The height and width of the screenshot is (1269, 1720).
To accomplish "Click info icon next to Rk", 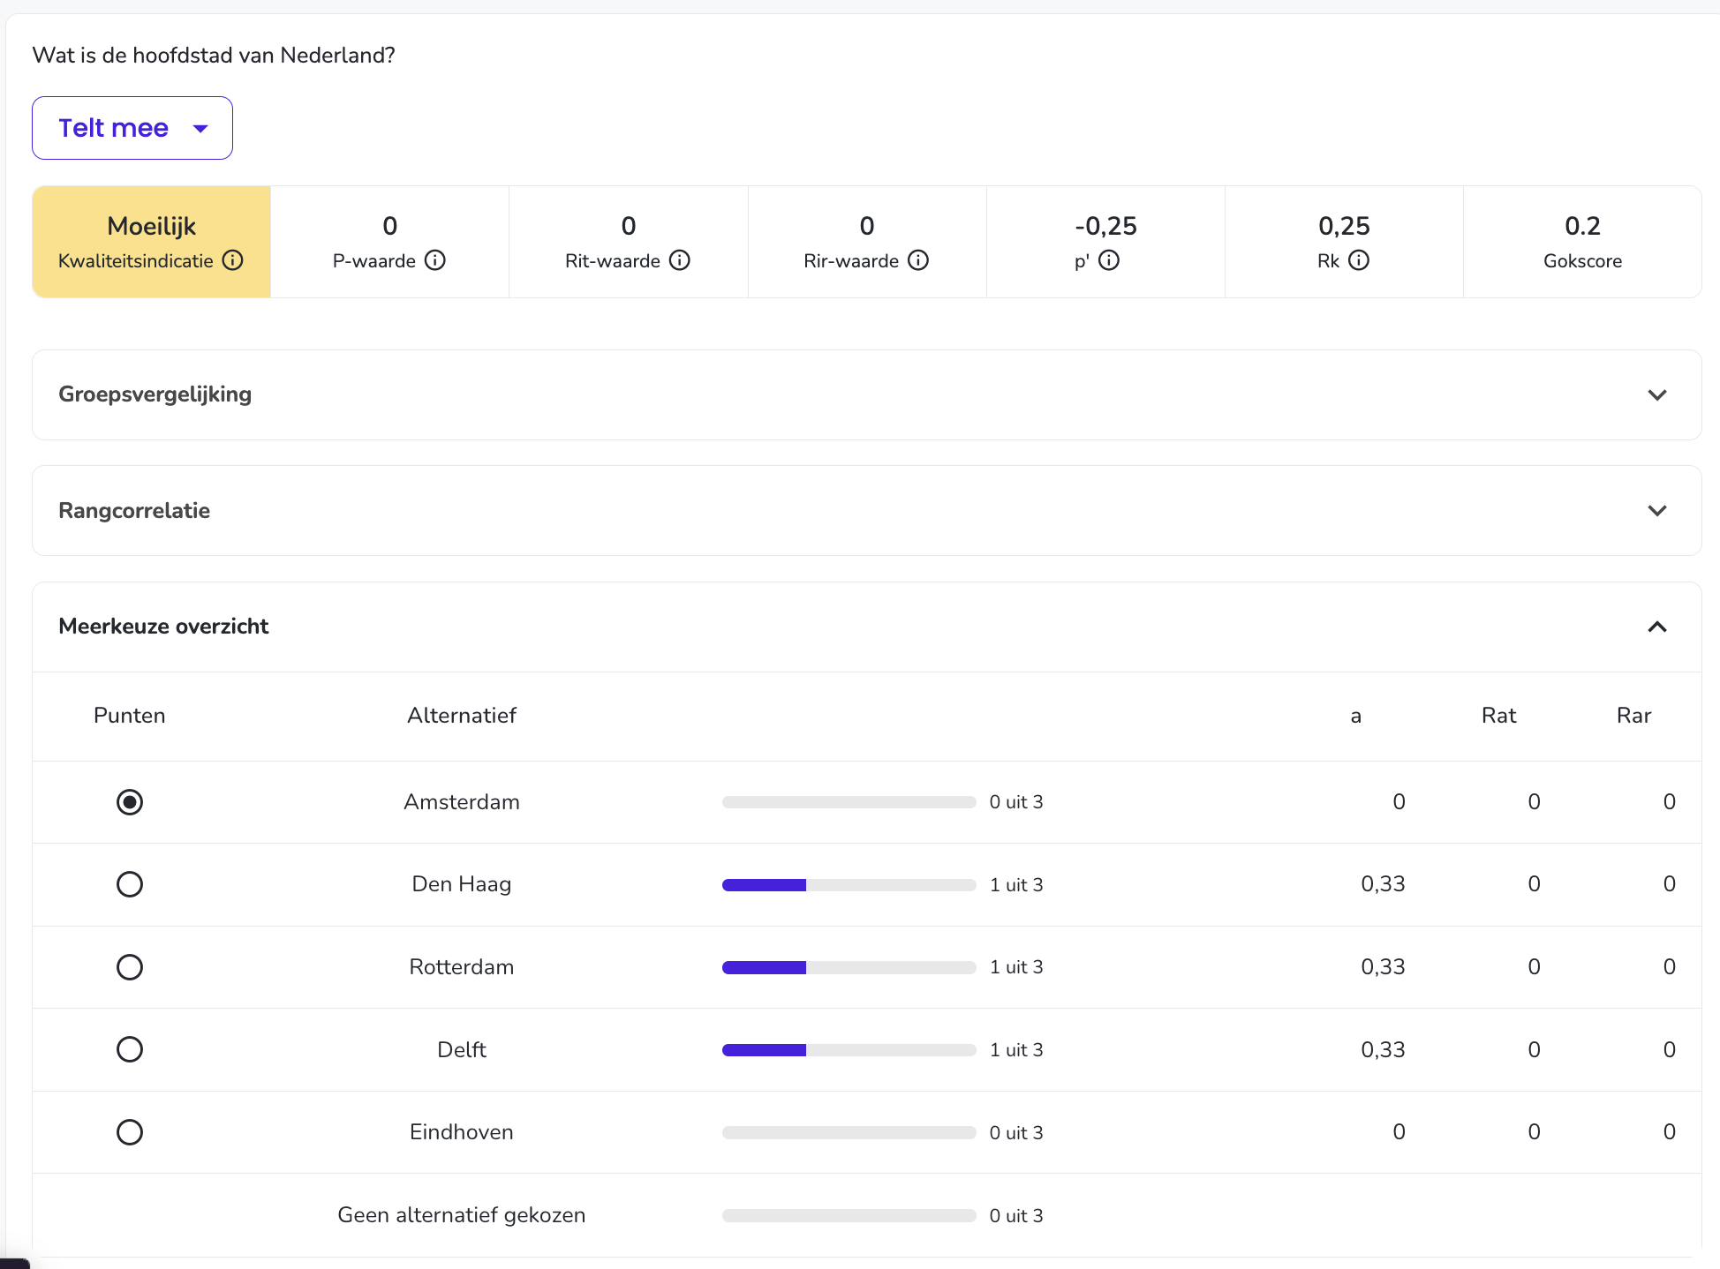I will point(1359,260).
